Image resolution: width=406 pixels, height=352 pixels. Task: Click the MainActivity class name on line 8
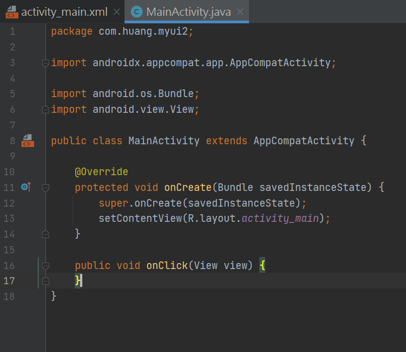coord(164,140)
